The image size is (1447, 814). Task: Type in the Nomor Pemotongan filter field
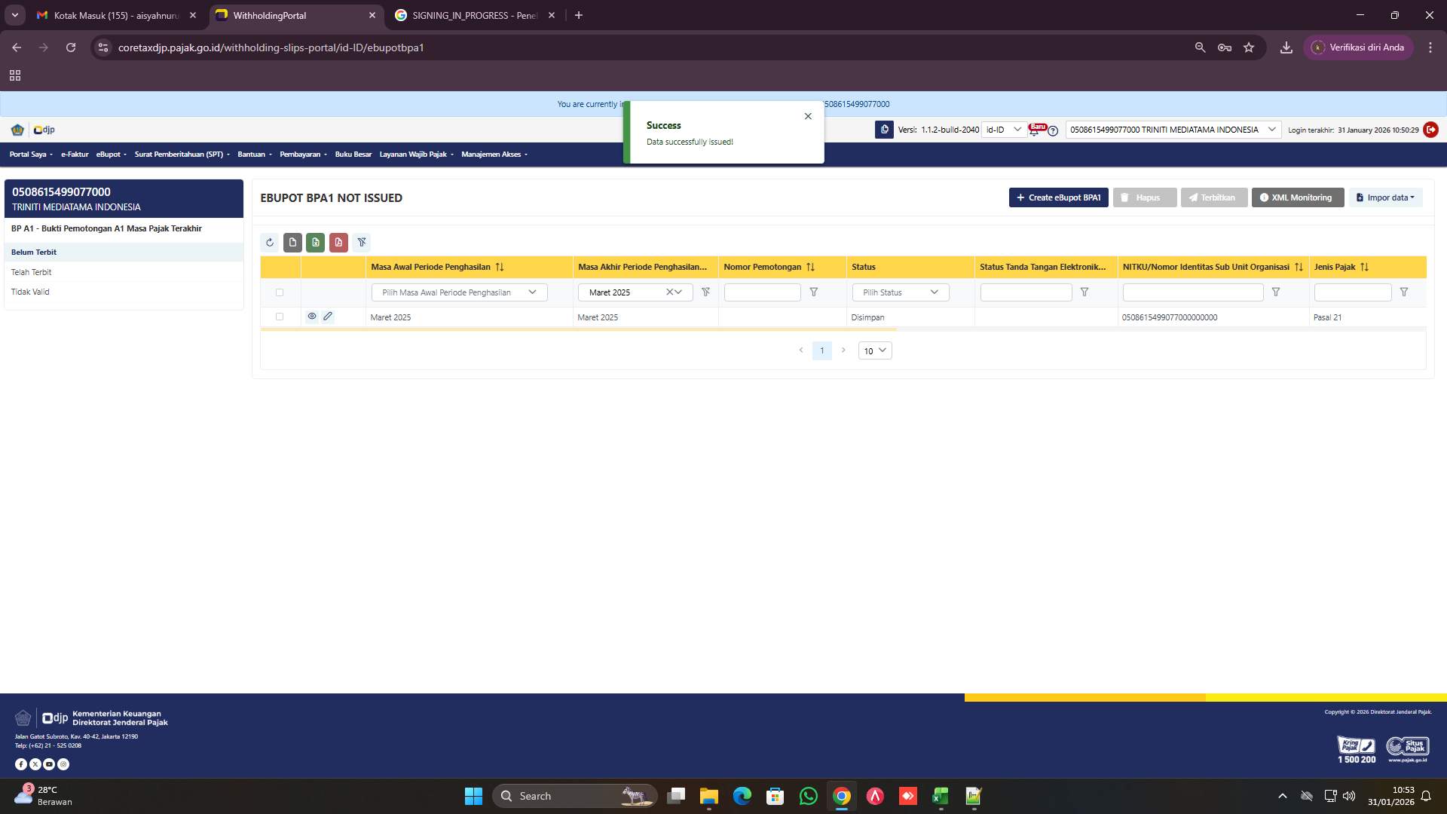tap(763, 292)
